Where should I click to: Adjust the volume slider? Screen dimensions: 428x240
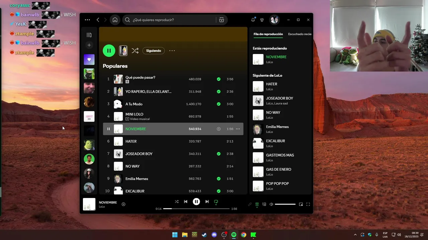[285, 204]
